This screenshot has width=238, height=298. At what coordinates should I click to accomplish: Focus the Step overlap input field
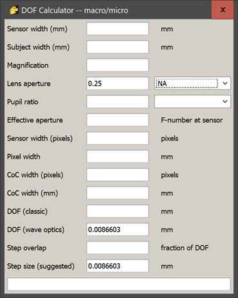(x=118, y=248)
